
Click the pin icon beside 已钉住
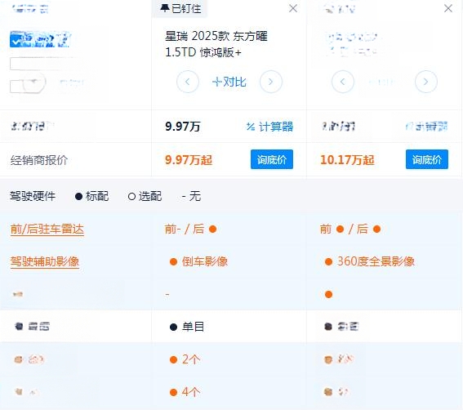164,8
